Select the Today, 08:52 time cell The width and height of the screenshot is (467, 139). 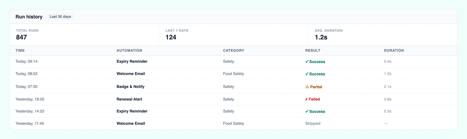[x=27, y=74]
